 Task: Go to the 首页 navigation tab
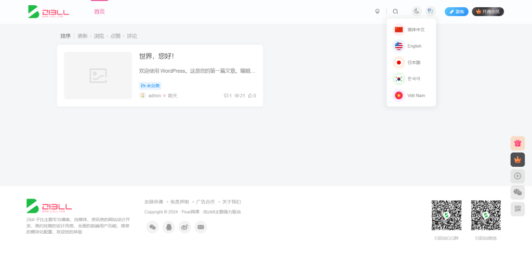coord(99,11)
